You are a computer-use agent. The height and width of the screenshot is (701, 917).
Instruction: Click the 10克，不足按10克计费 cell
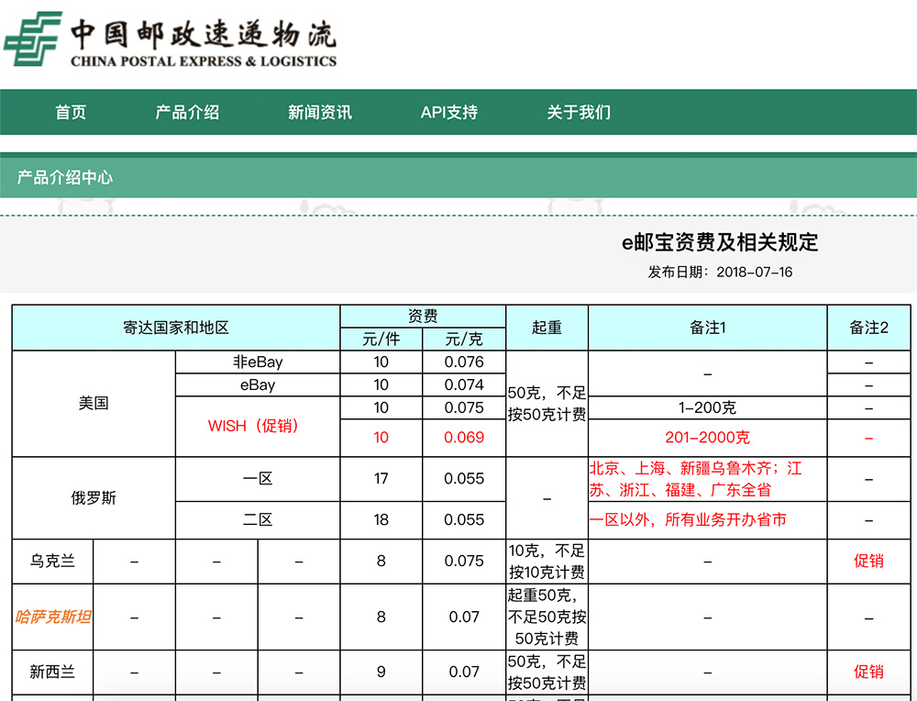(x=547, y=562)
